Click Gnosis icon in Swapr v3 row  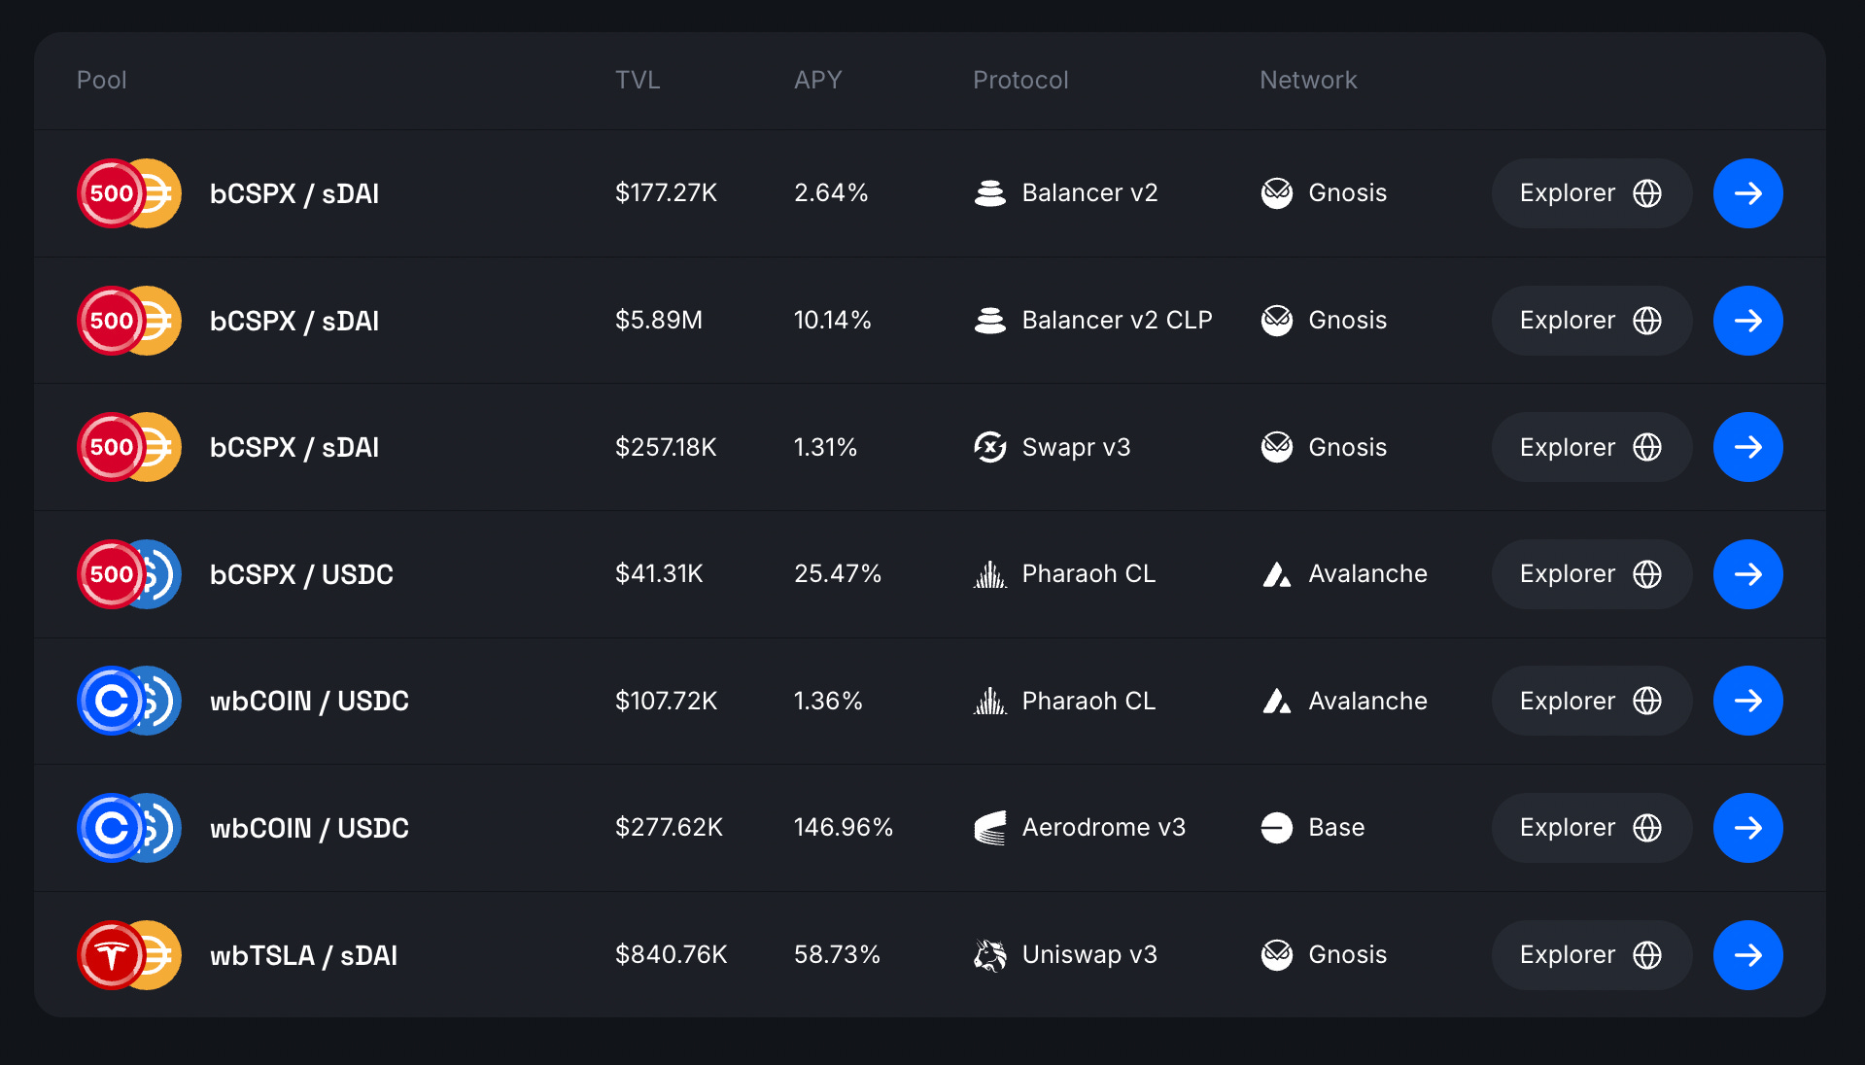(1276, 447)
